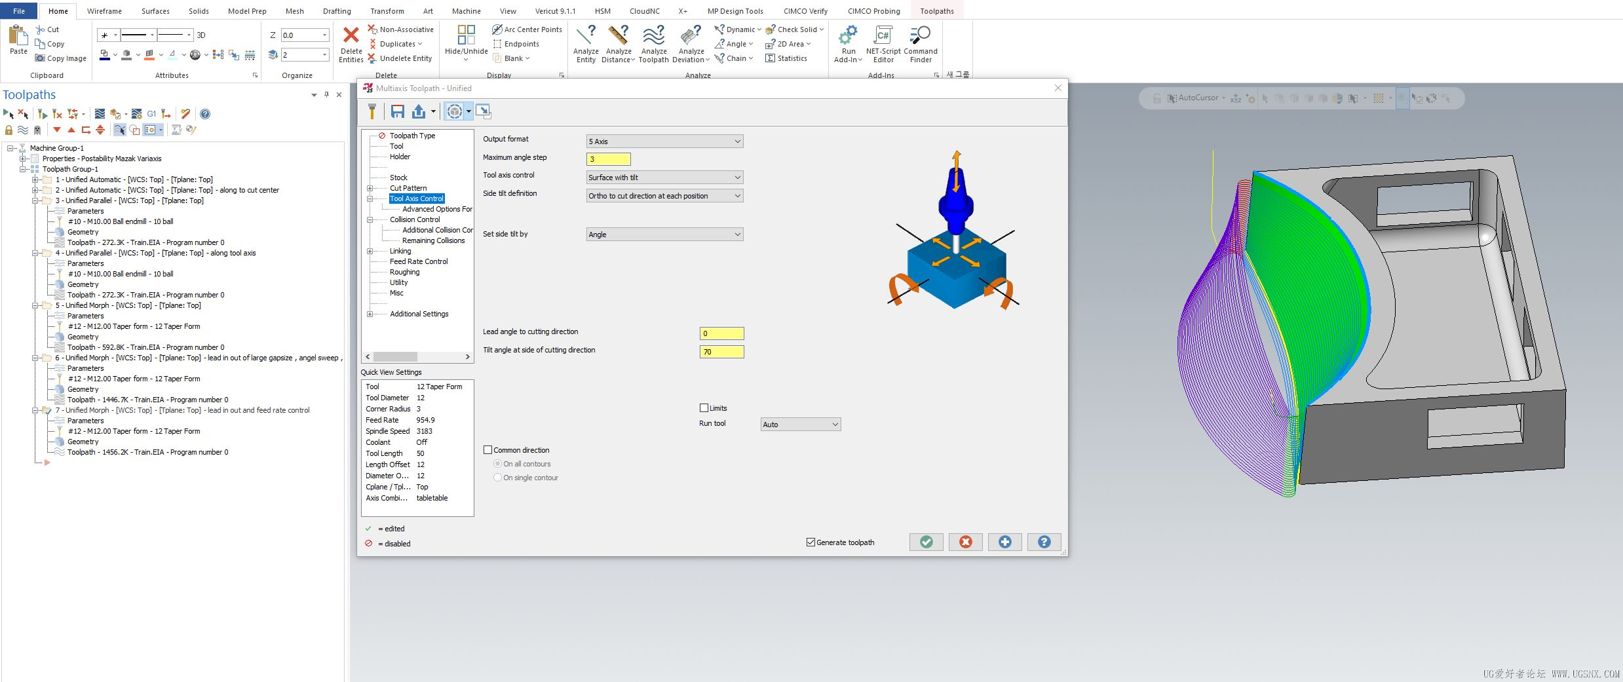Viewport: 1623px width, 682px height.
Task: Click the save icon in dialog toolbar
Action: 397,111
